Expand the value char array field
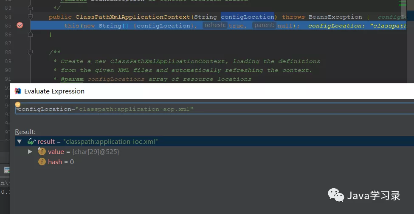 pos(30,151)
